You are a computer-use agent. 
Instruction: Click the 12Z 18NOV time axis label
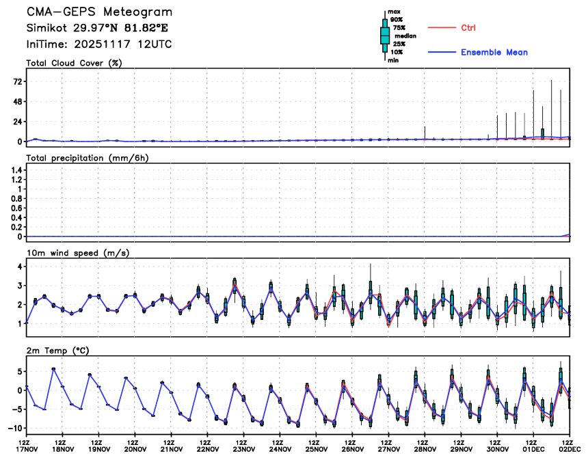pyautogui.click(x=62, y=446)
